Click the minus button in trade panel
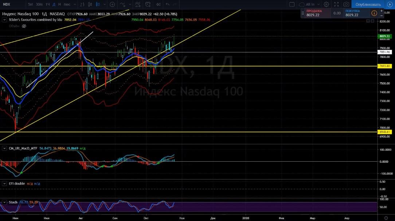Screen dimensions: 395x221 pos(382,16)
